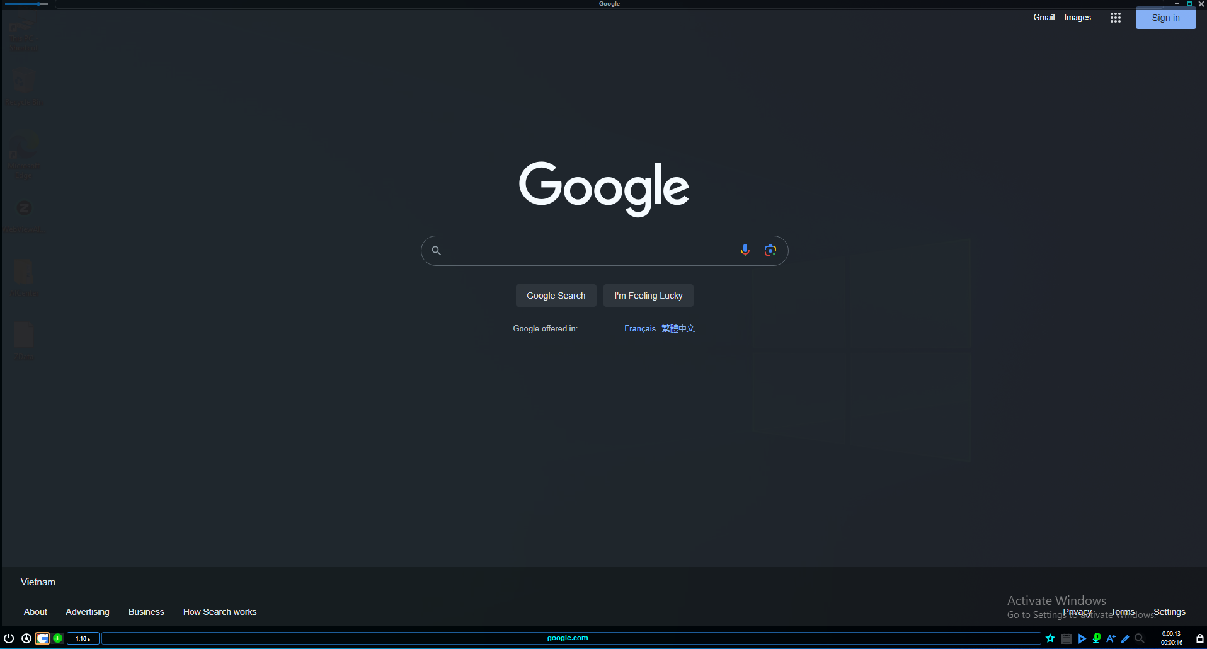
Task: Click the Sign in button
Action: pyautogui.click(x=1165, y=18)
